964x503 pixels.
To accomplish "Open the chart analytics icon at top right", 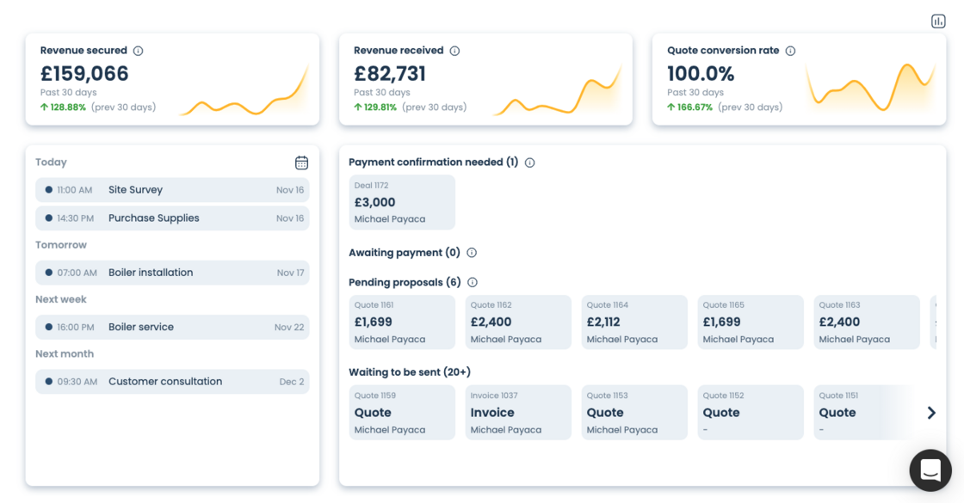I will pos(938,21).
